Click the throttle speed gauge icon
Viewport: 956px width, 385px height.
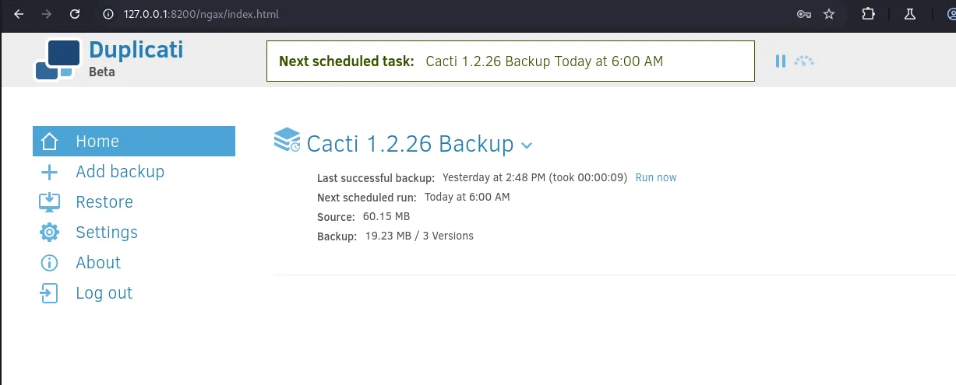pos(804,61)
